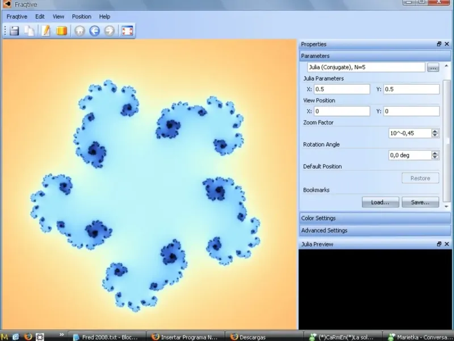Screen dimensions: 454x341
Task: Increase Rotation Angle with up arrow
Action: point(435,153)
